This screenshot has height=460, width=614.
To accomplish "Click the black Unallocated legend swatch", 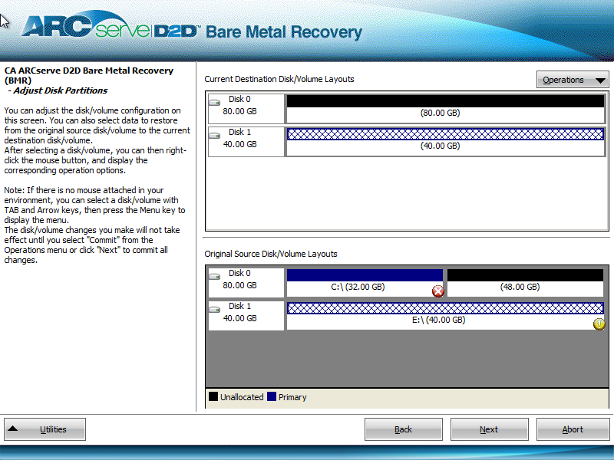I will 213,396.
